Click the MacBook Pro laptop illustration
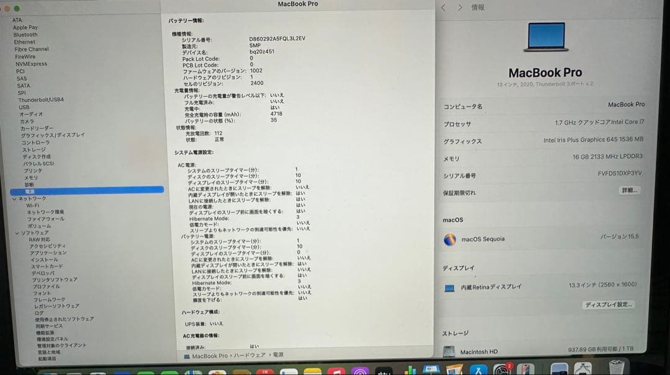The height and width of the screenshot is (375, 670). [x=545, y=36]
